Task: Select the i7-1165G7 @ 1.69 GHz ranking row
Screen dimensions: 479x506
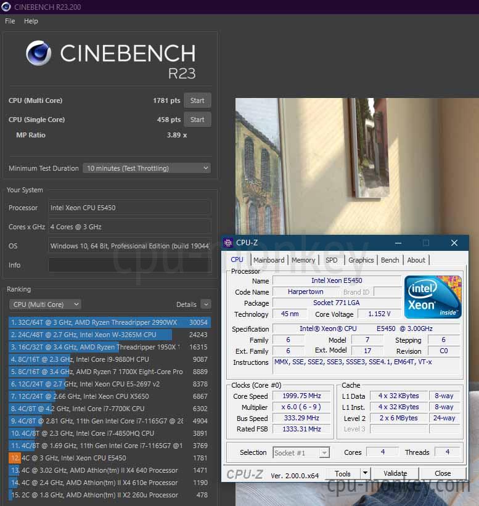Action: (x=110, y=446)
